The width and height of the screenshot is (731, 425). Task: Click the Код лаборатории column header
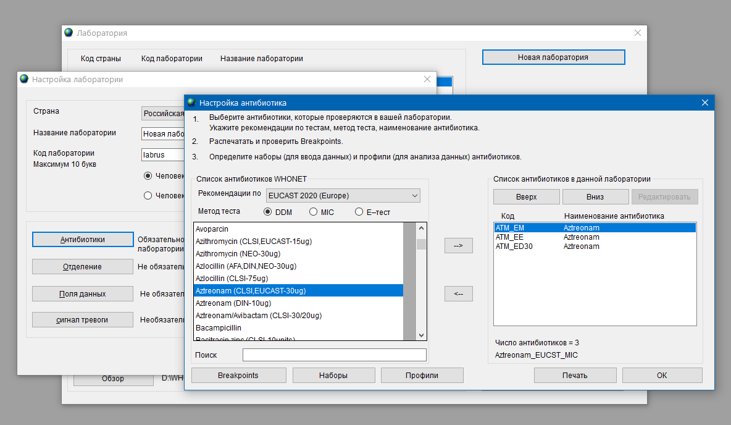[172, 58]
